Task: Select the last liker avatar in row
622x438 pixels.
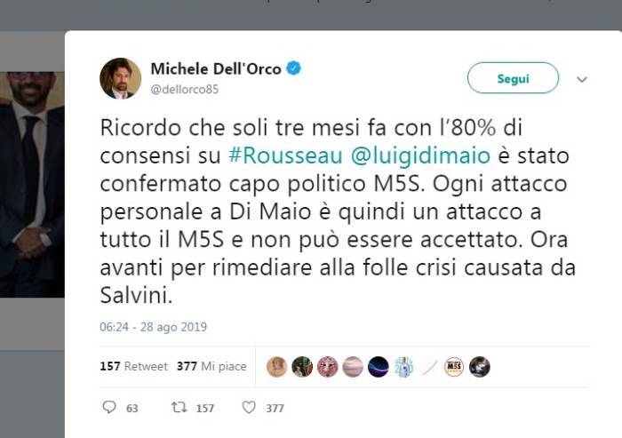Action: pyautogui.click(x=479, y=367)
